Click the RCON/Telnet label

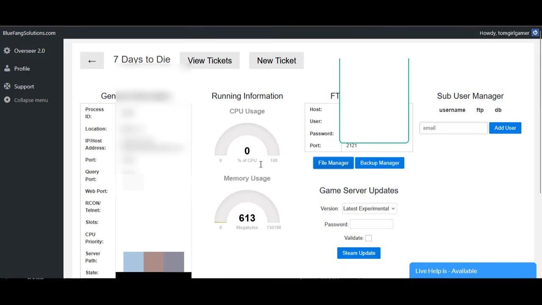pyautogui.click(x=93, y=207)
